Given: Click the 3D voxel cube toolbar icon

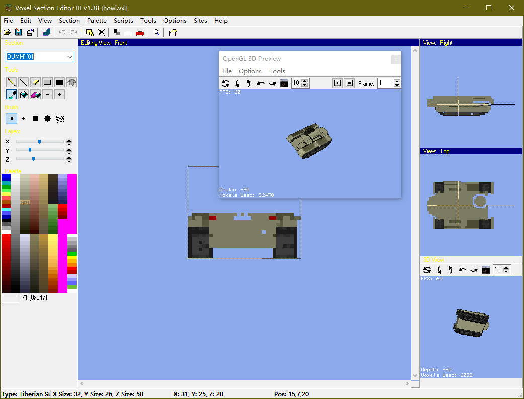Looking at the screenshot, I should point(46,32).
